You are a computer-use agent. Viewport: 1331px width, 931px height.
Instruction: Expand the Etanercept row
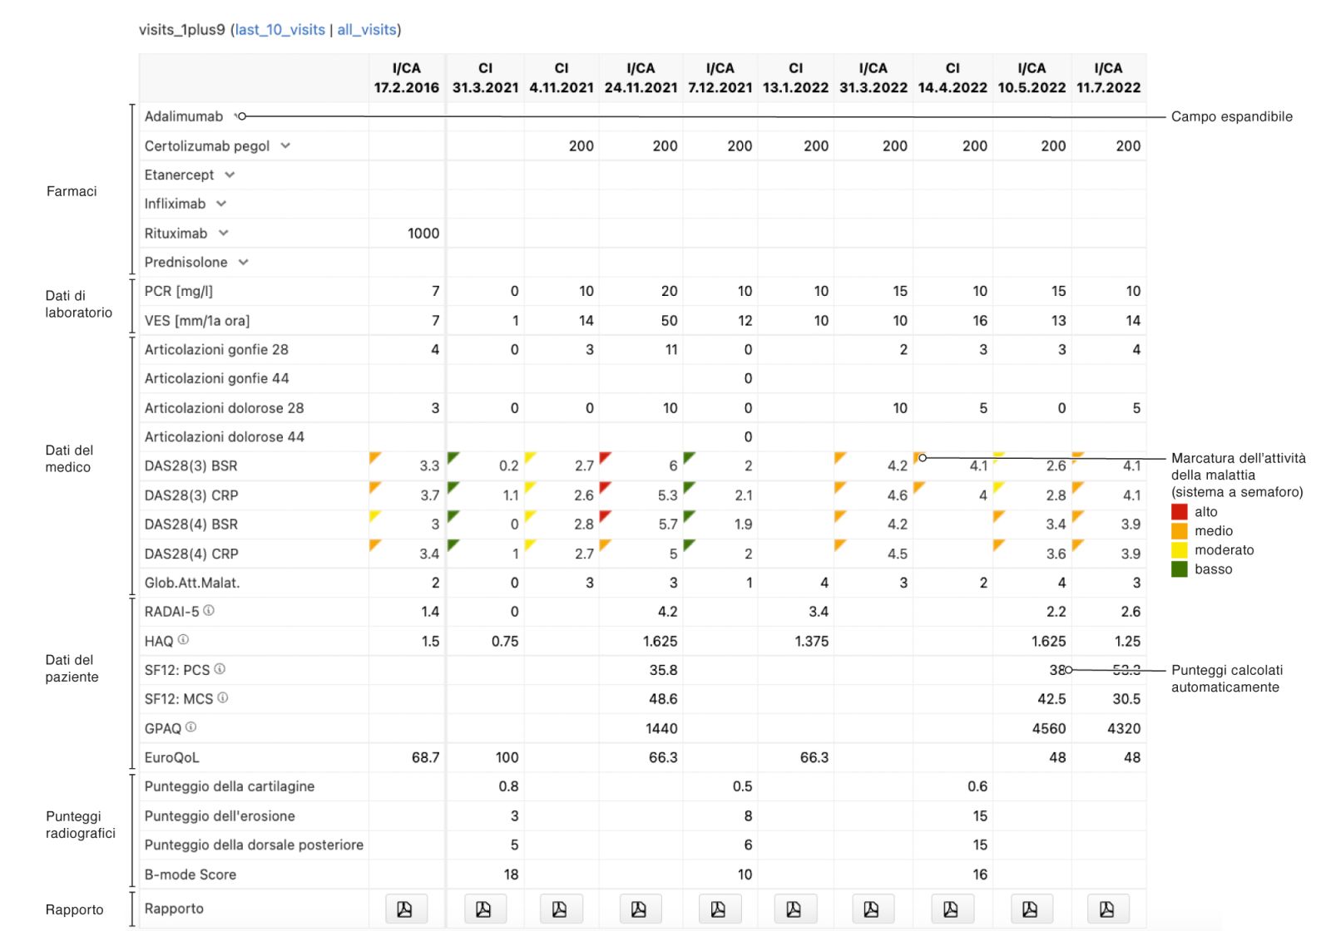pyautogui.click(x=230, y=175)
